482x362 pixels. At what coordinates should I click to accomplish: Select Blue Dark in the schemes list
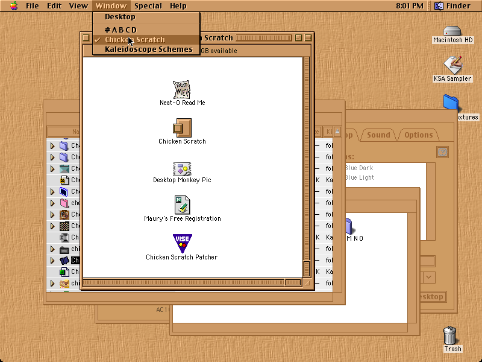[x=359, y=168]
